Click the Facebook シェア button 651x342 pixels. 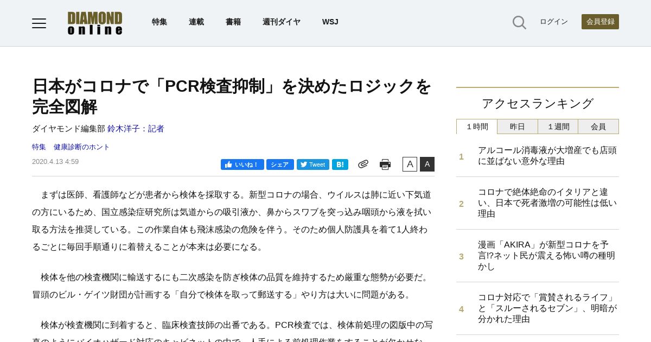coord(280,164)
